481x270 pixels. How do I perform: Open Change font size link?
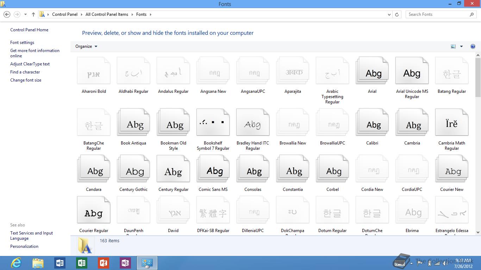point(26,80)
